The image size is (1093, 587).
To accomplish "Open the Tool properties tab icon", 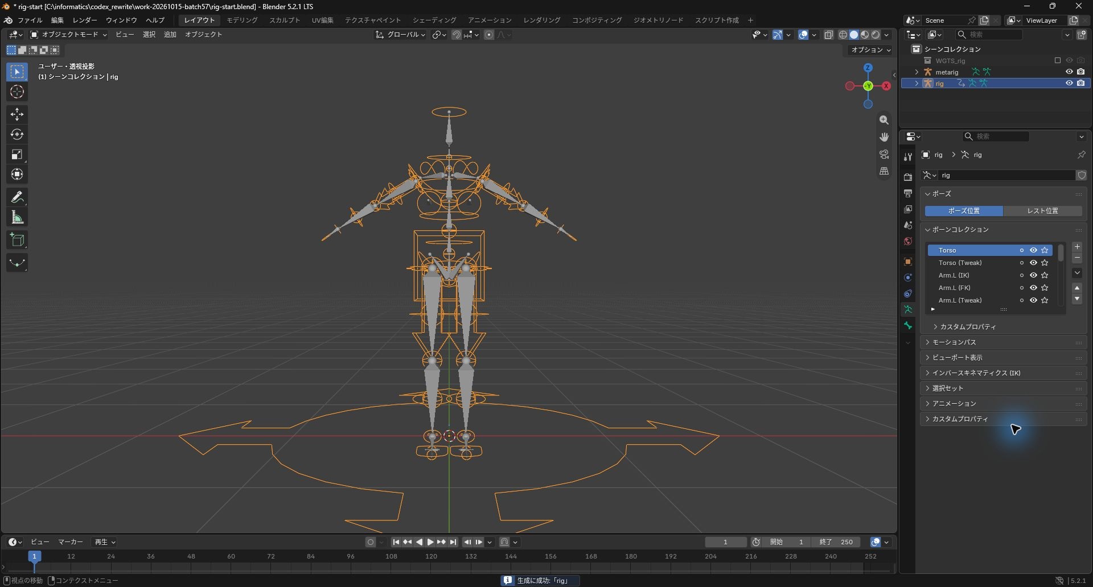I will click(908, 157).
